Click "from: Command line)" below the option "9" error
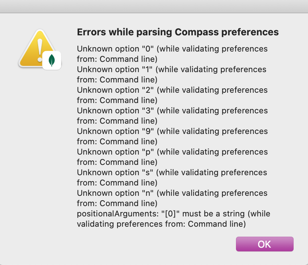The image size is (308, 265). [117, 141]
